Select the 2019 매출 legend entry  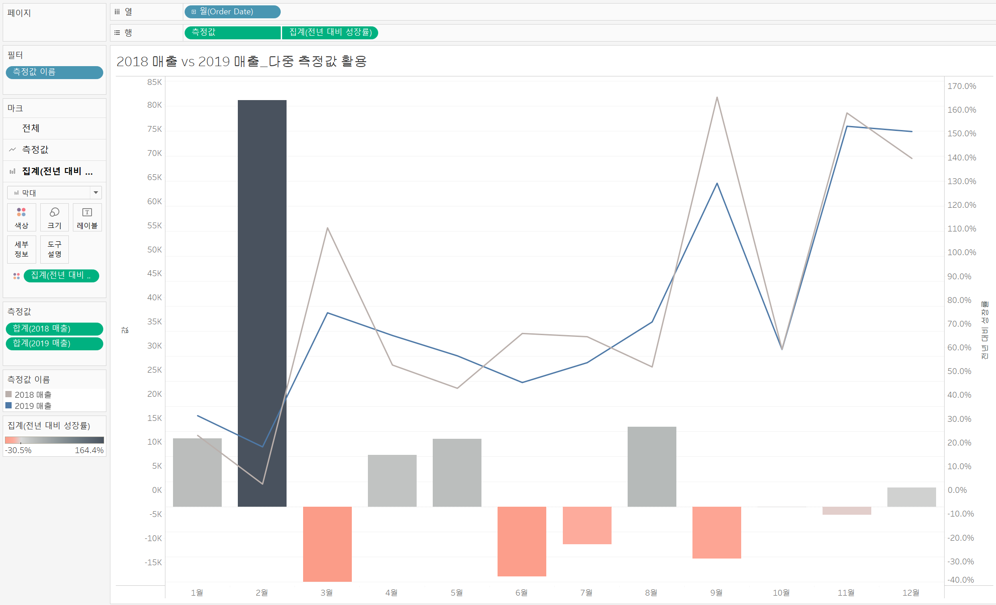33,406
